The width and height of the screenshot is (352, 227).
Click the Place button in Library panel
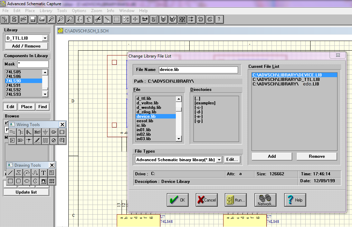click(27, 107)
